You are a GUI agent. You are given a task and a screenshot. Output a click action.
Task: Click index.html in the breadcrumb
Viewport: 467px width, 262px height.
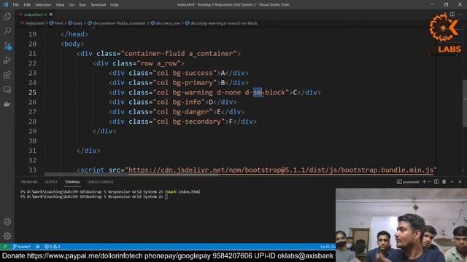tap(35, 23)
